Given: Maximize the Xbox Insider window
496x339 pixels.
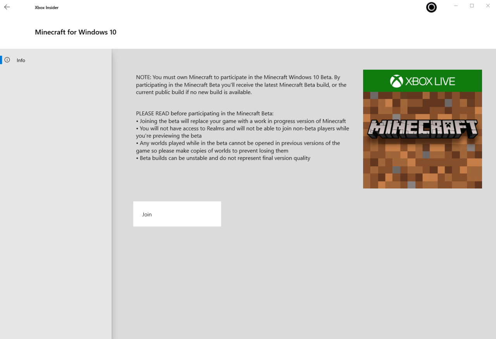Looking at the screenshot, I should 472,6.
